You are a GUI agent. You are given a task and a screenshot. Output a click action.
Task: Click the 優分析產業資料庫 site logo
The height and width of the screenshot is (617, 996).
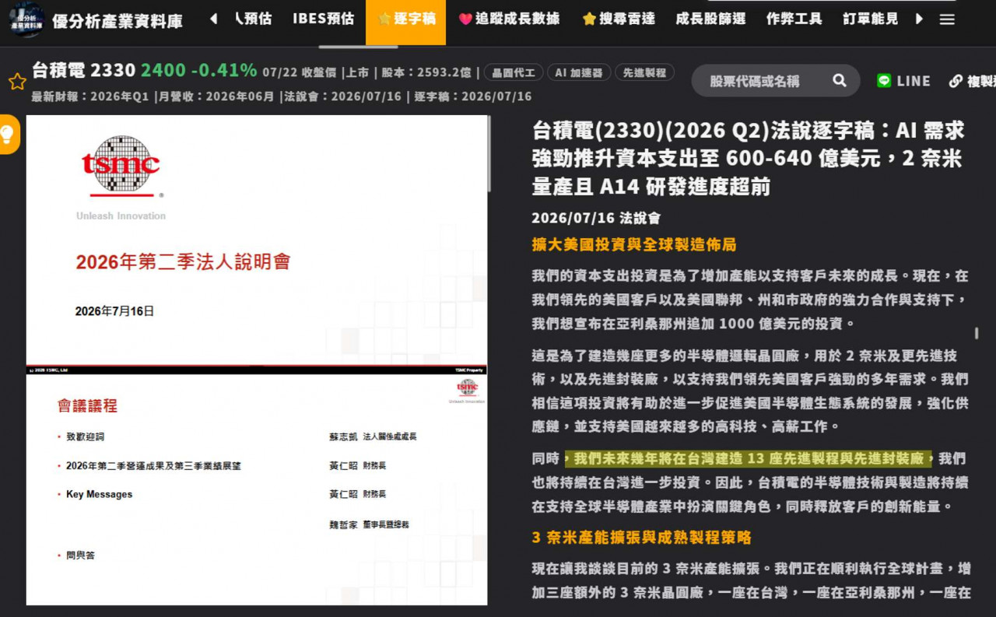[x=26, y=19]
